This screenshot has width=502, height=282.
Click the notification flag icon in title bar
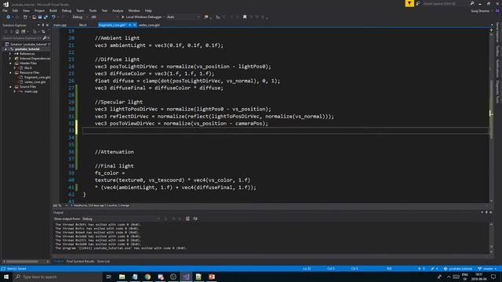point(409,3)
